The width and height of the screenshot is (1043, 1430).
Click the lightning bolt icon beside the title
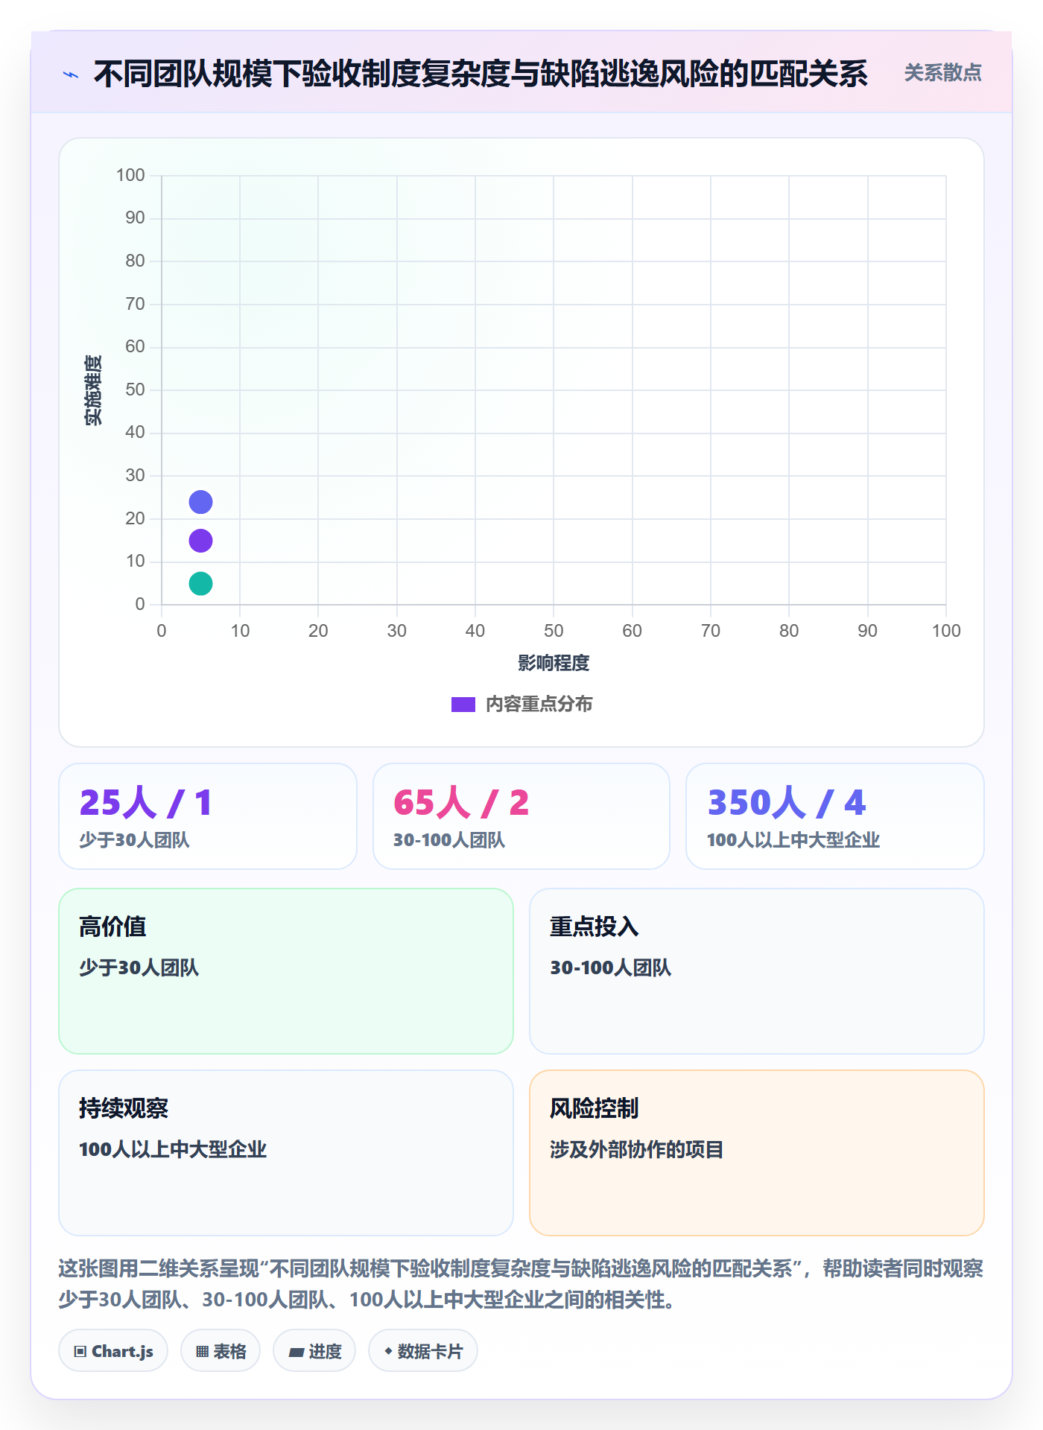click(x=71, y=74)
